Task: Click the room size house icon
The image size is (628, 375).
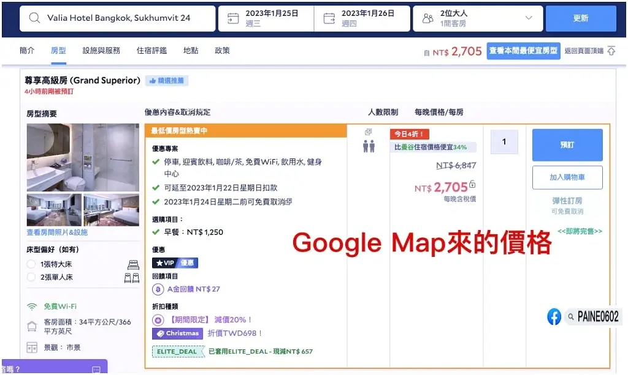Action: [x=32, y=326]
